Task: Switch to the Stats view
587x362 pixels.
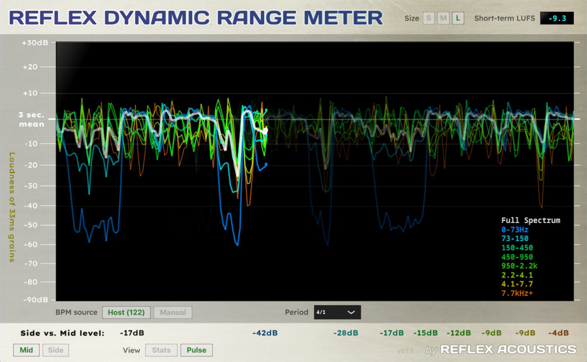Action: pos(161,350)
